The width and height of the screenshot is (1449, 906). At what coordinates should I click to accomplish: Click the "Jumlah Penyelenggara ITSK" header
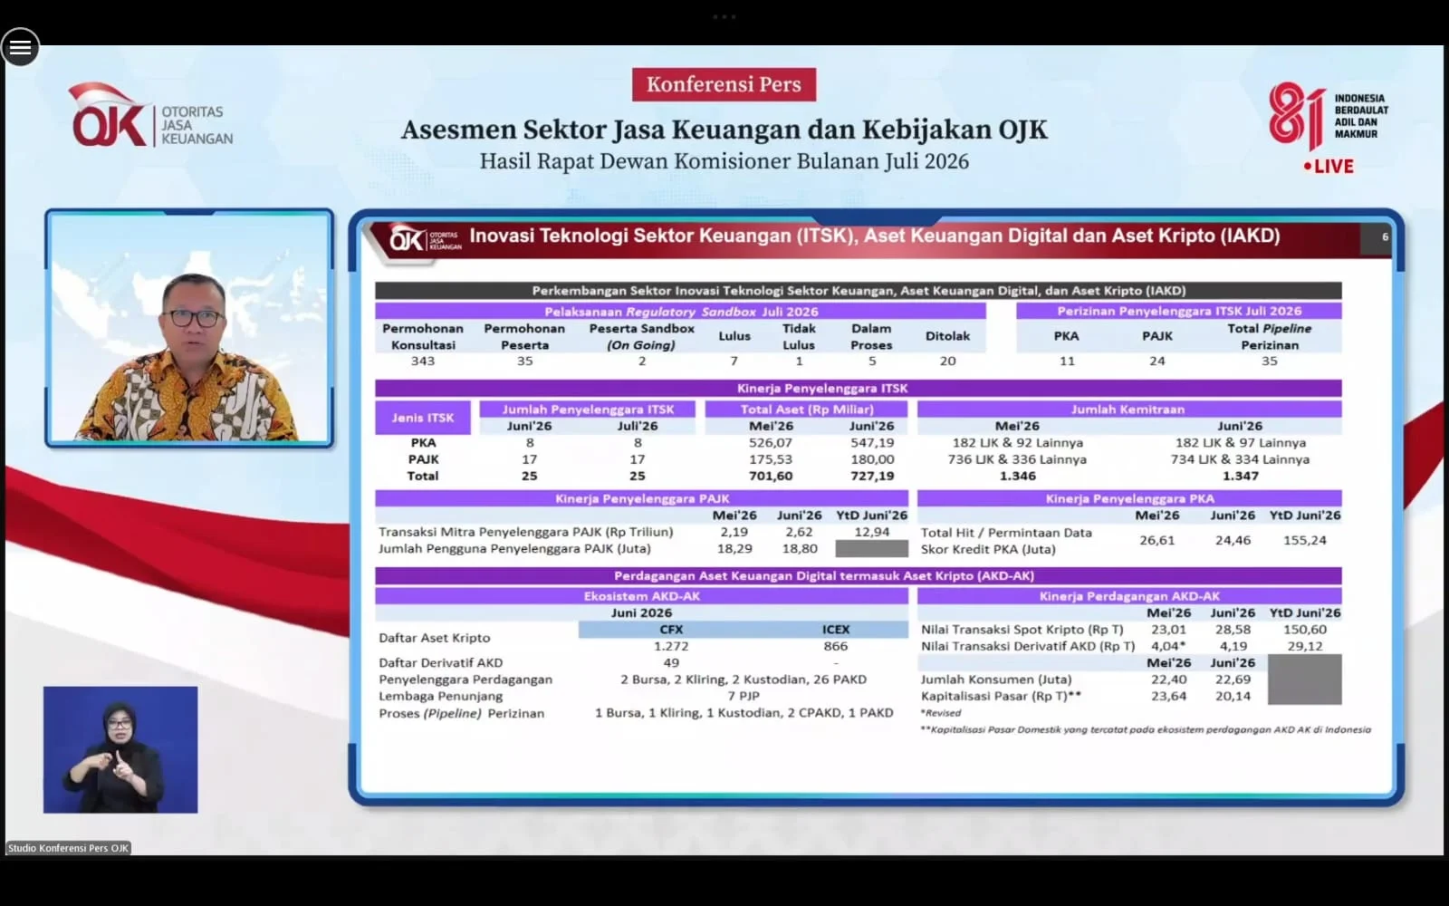[x=589, y=410]
